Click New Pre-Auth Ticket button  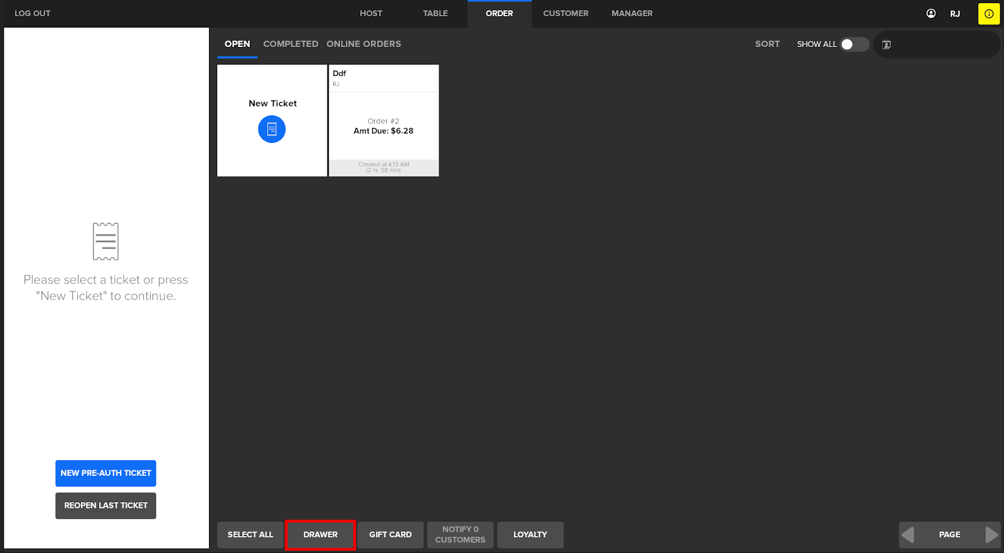point(105,473)
